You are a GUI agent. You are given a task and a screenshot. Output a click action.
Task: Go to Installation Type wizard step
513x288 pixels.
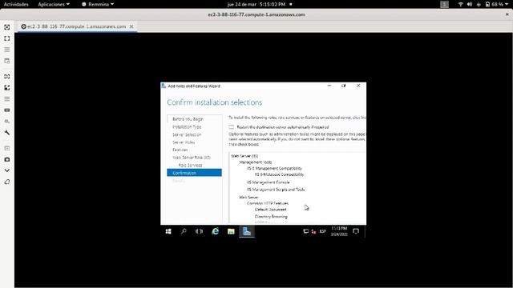pyautogui.click(x=187, y=127)
